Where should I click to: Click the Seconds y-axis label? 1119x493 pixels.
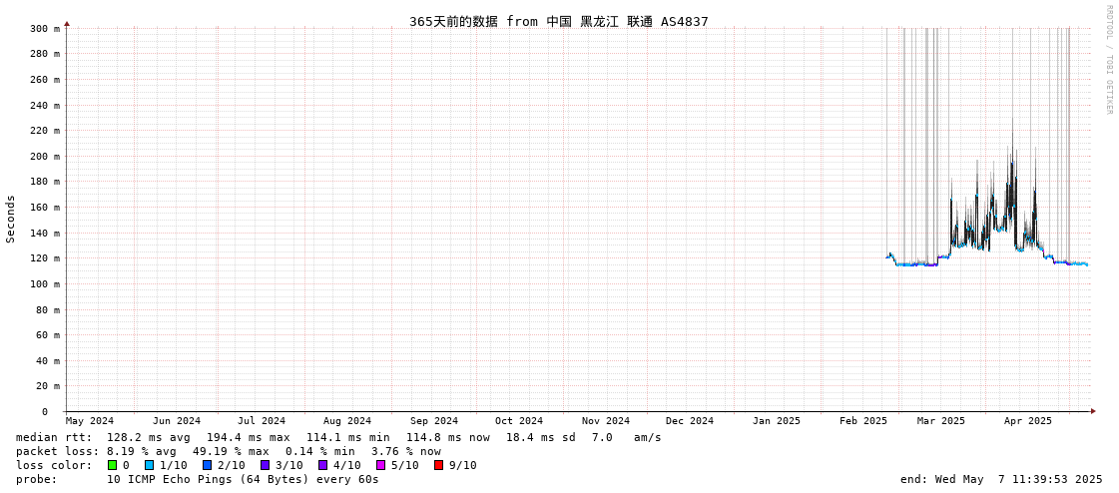pos(11,219)
